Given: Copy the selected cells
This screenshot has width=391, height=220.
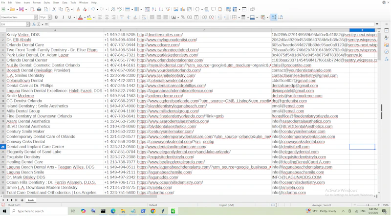Looking at the screenshot, I should pyautogui.click(x=61, y=9).
